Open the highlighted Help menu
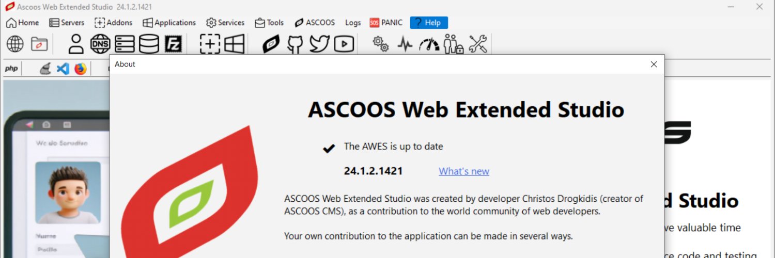The height and width of the screenshot is (258, 775). pyautogui.click(x=429, y=23)
